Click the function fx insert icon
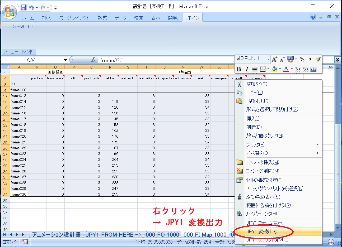This screenshot has width=342, height=247. [x=94, y=60]
